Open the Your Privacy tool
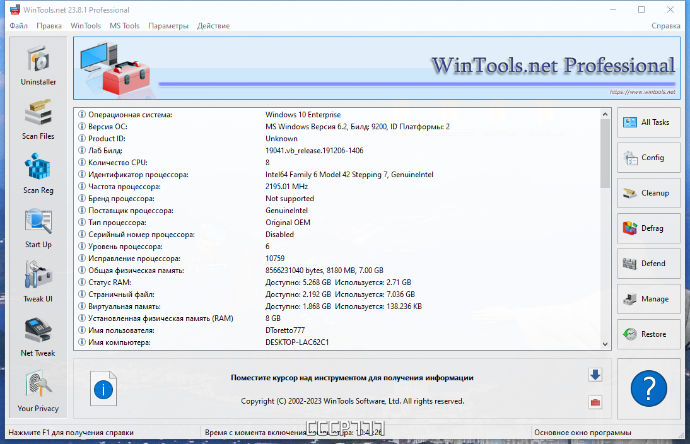Screen dimensions: 690x444 38,391
